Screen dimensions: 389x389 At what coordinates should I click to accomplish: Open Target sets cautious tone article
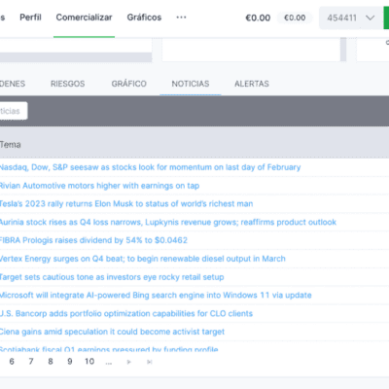112,277
